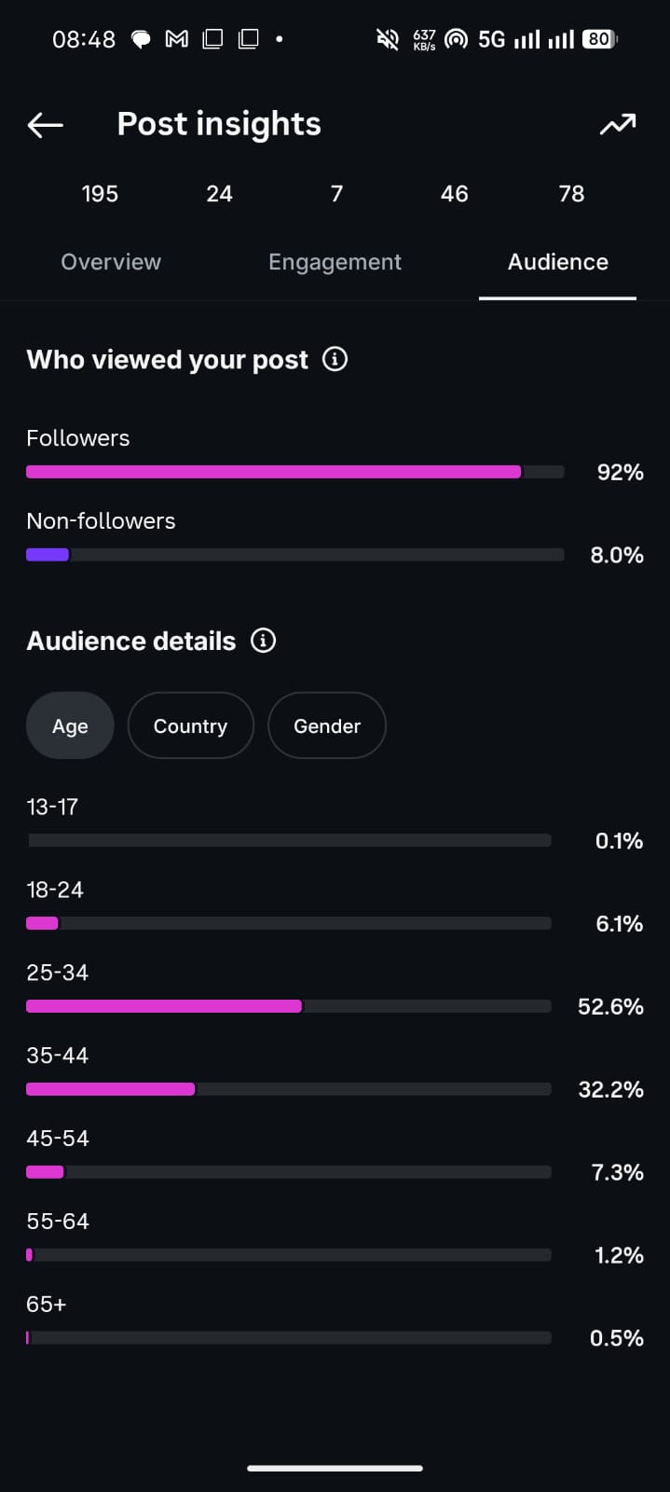Show info for Who viewed your post

coord(335,359)
